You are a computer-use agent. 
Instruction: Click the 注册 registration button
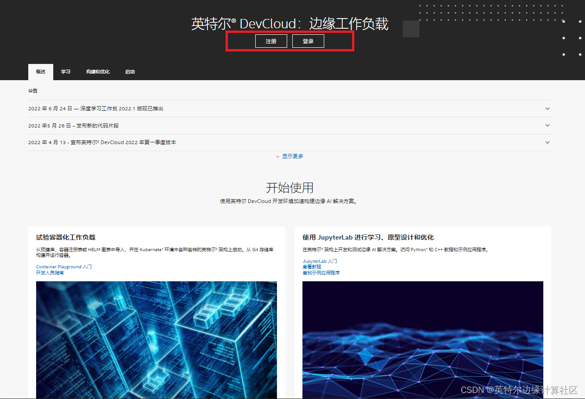(x=271, y=41)
